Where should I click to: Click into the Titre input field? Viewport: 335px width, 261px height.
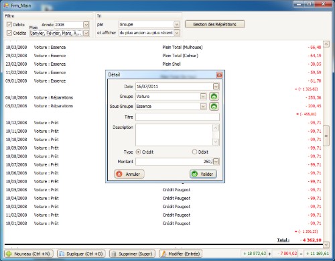click(178, 117)
